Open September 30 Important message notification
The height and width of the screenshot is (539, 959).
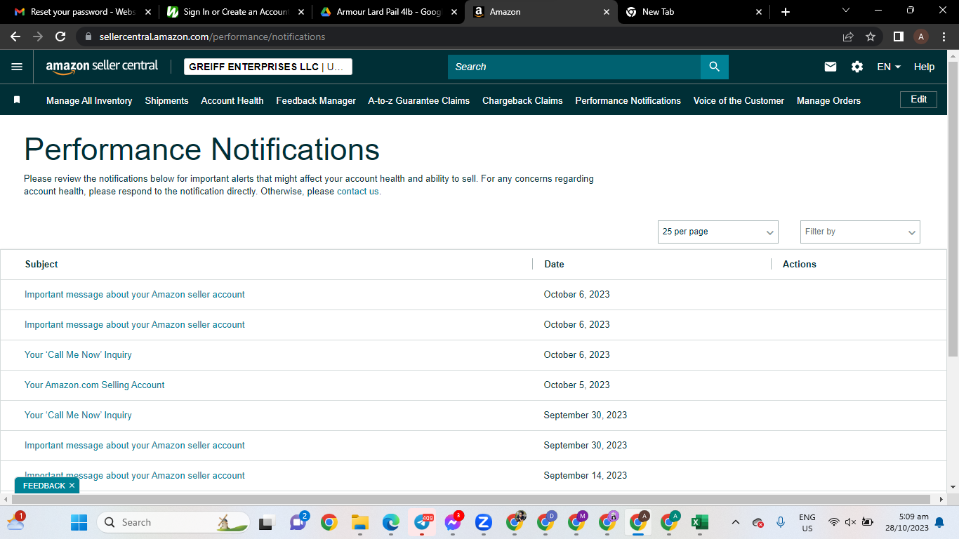coord(135,445)
